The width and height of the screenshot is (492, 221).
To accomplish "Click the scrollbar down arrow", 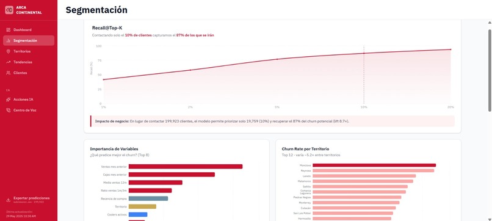I will [490, 219].
